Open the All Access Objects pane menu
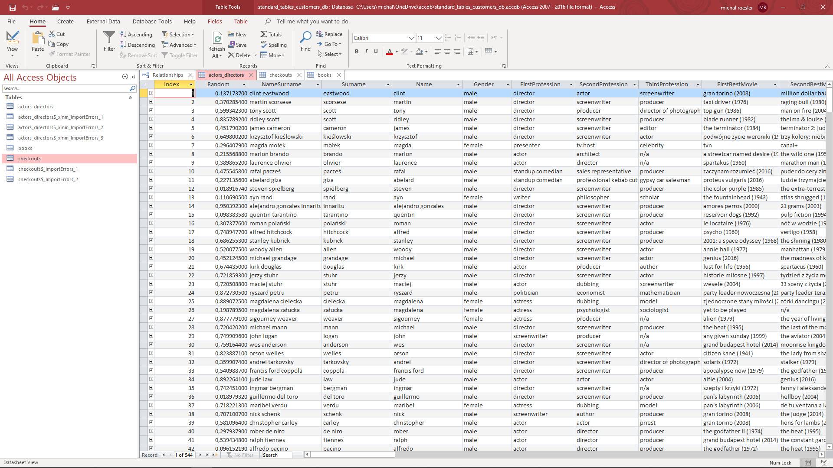The width and height of the screenshot is (833, 468). [x=125, y=77]
